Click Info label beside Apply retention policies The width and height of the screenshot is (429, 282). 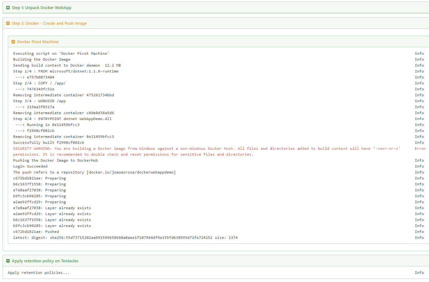click(419, 273)
